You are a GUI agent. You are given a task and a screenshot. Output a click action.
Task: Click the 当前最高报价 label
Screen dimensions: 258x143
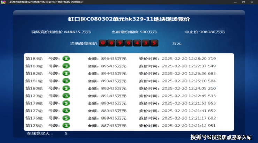pos(84,43)
